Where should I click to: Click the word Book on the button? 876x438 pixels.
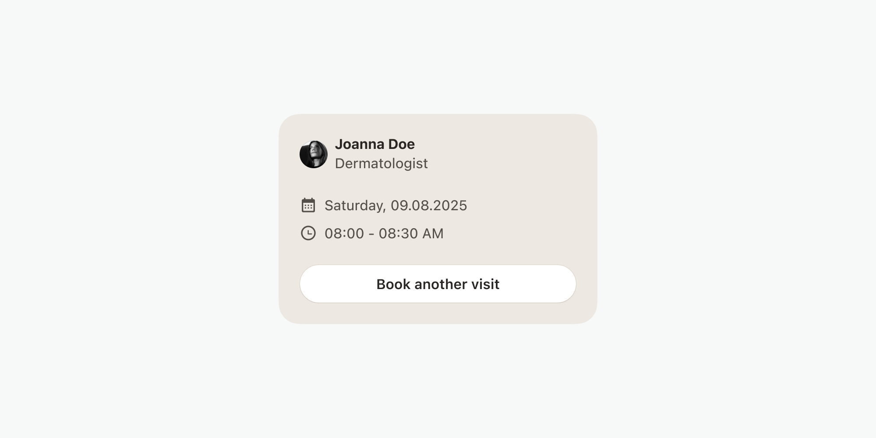pos(393,284)
